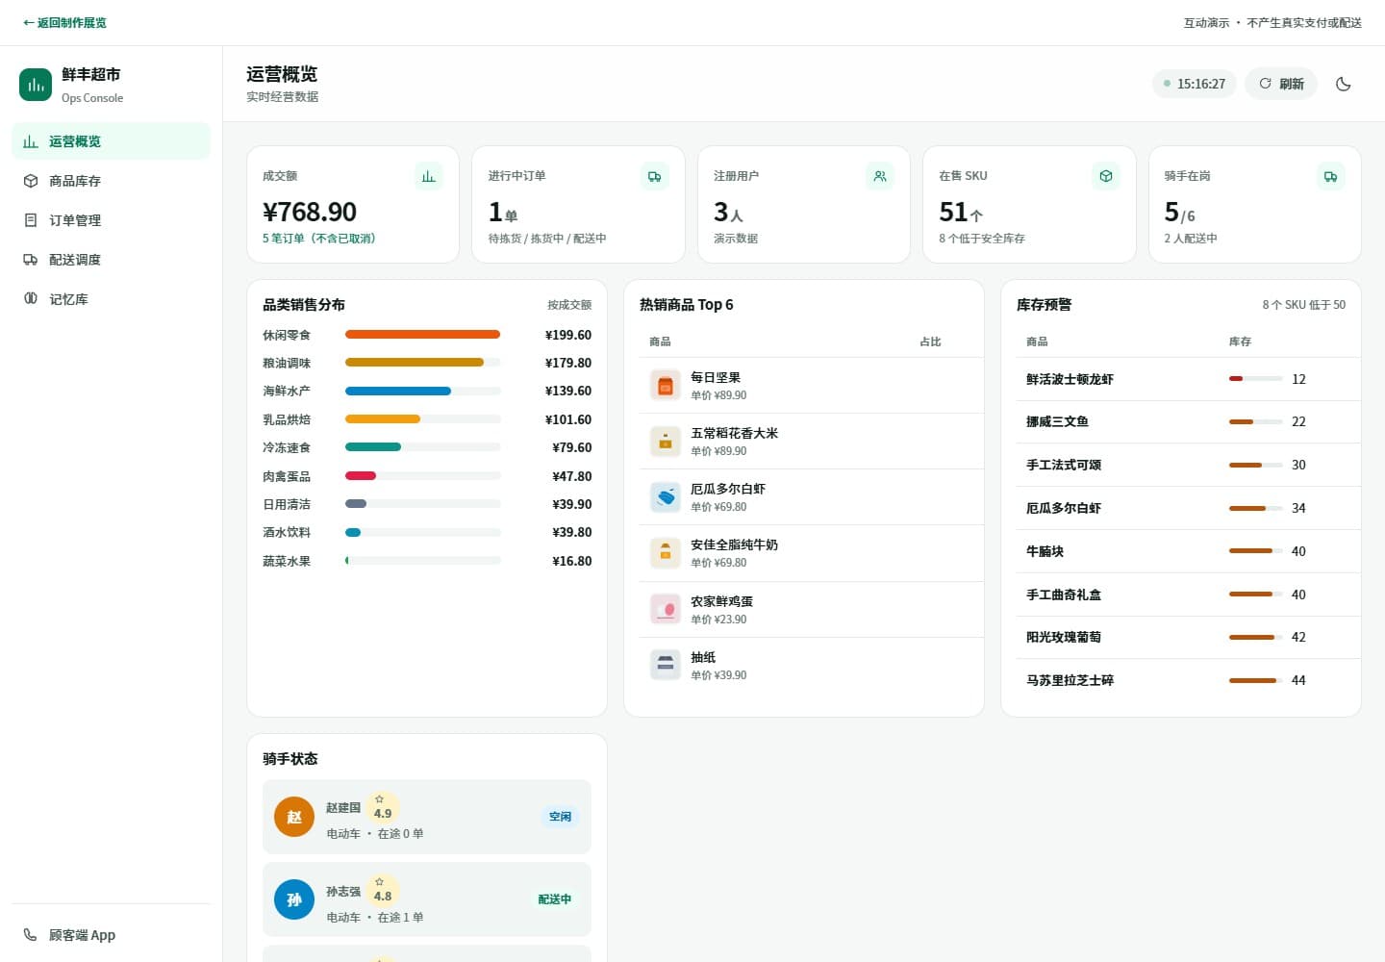The image size is (1385, 962).
Task: Click the 安佳全脂纯牛奶 product thumbnail
Action: (x=666, y=553)
